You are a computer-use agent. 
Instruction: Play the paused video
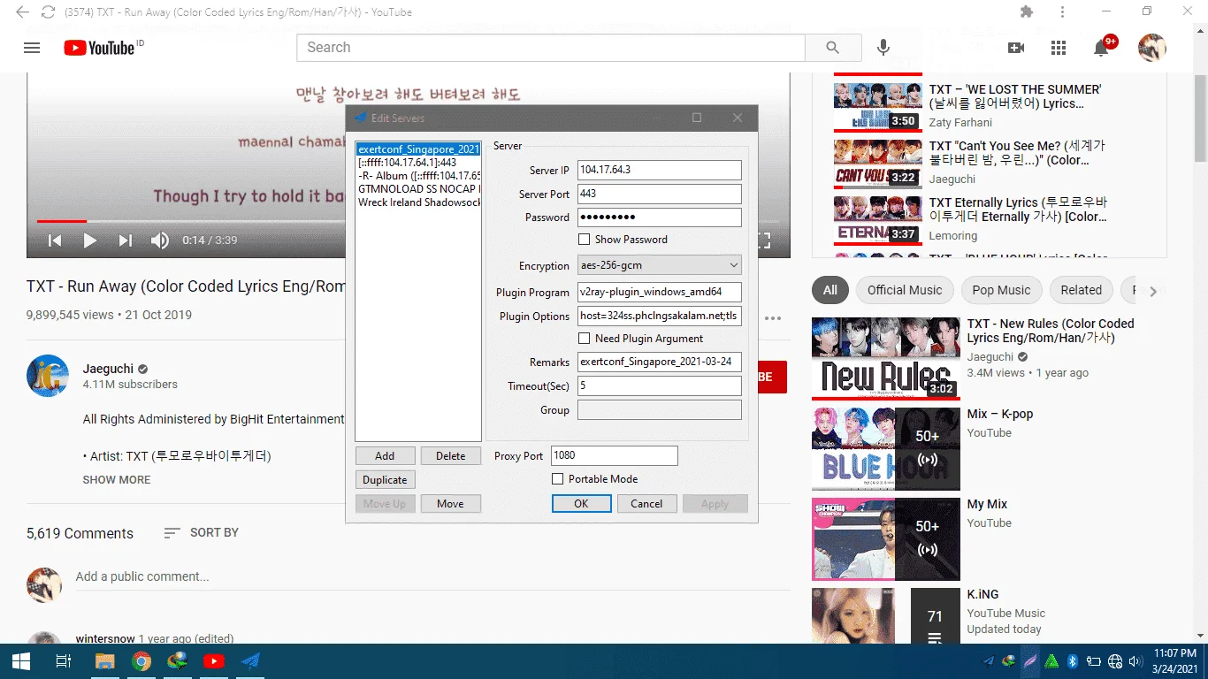click(x=89, y=240)
